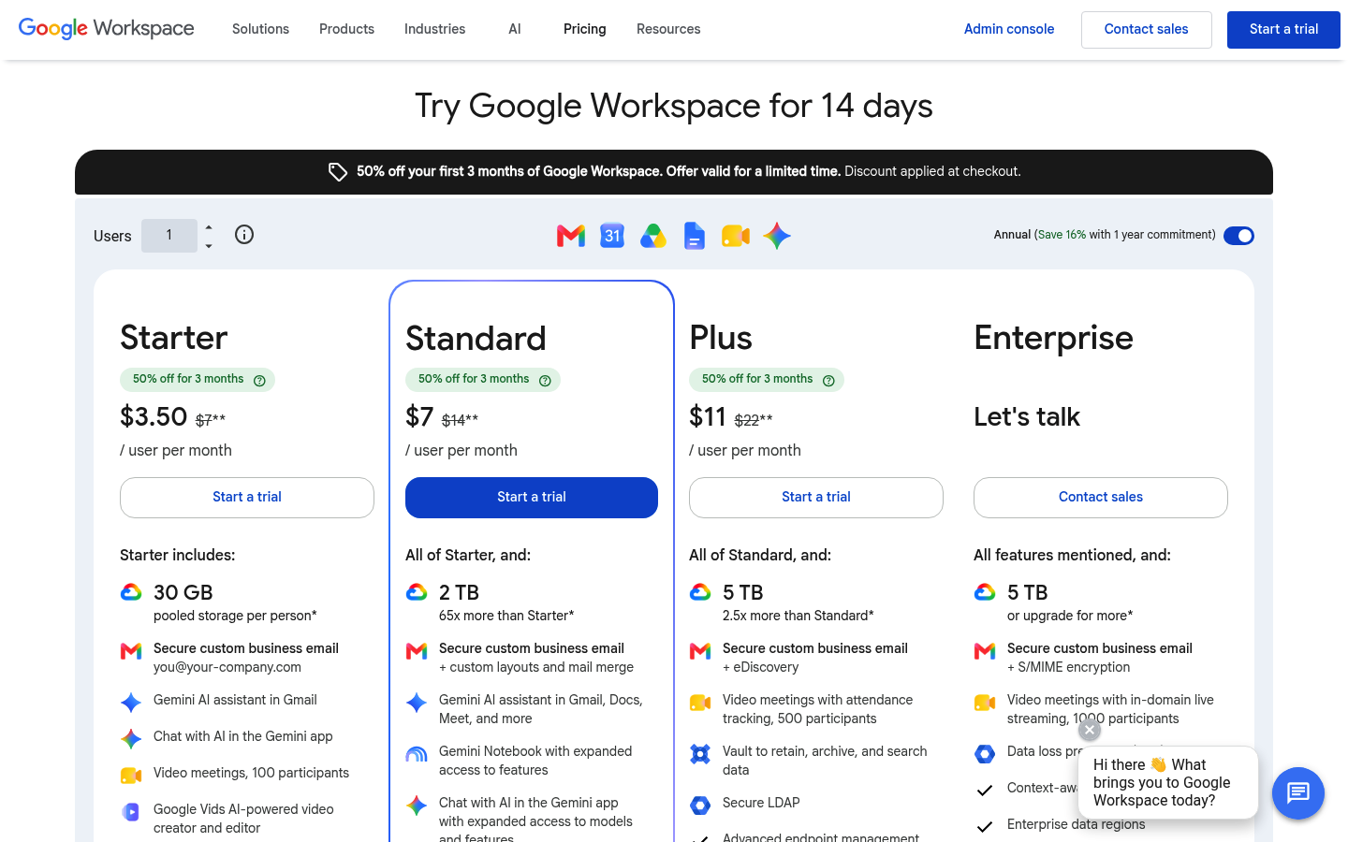This screenshot has height=842, width=1348.
Task: Click the Starter 50% off for 3 months badge
Action: pos(198,380)
